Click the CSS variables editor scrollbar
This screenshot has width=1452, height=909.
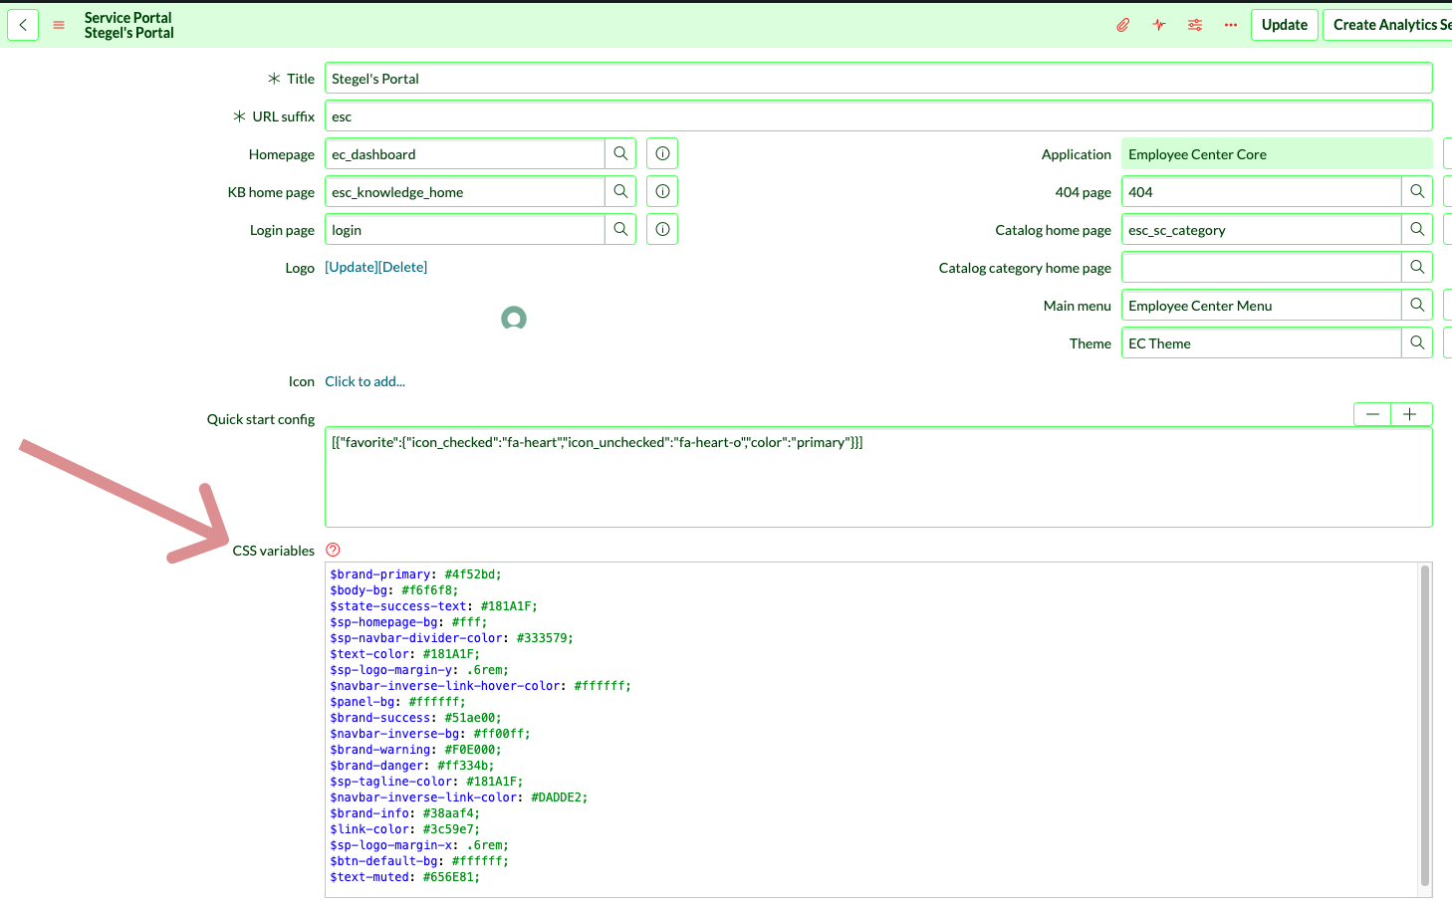click(1425, 725)
